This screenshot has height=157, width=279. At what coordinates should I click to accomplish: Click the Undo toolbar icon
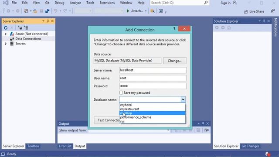tap(55, 11)
